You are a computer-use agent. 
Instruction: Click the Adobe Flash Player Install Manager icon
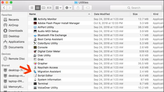tap(35, 23)
